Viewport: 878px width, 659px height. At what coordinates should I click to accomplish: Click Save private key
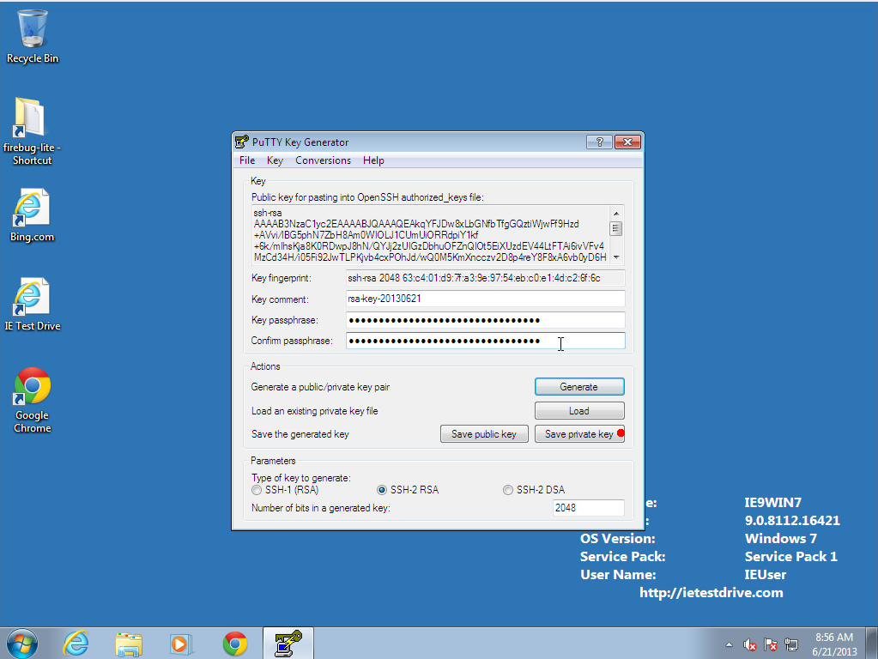[x=579, y=434]
